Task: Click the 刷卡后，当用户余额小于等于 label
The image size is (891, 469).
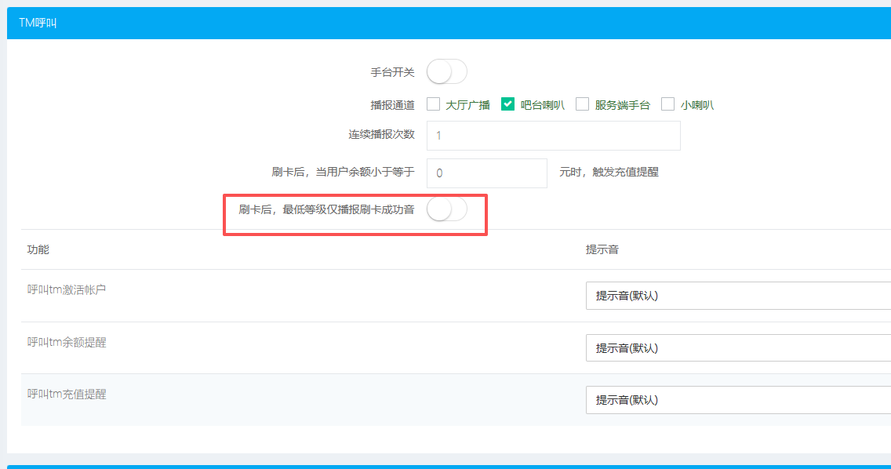Action: coord(344,172)
